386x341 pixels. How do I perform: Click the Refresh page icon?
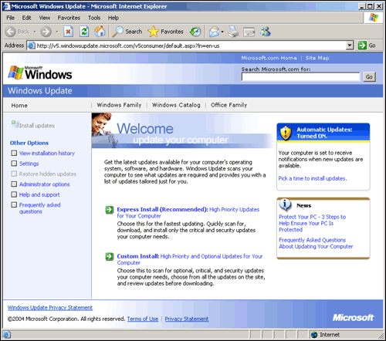coord(84,32)
